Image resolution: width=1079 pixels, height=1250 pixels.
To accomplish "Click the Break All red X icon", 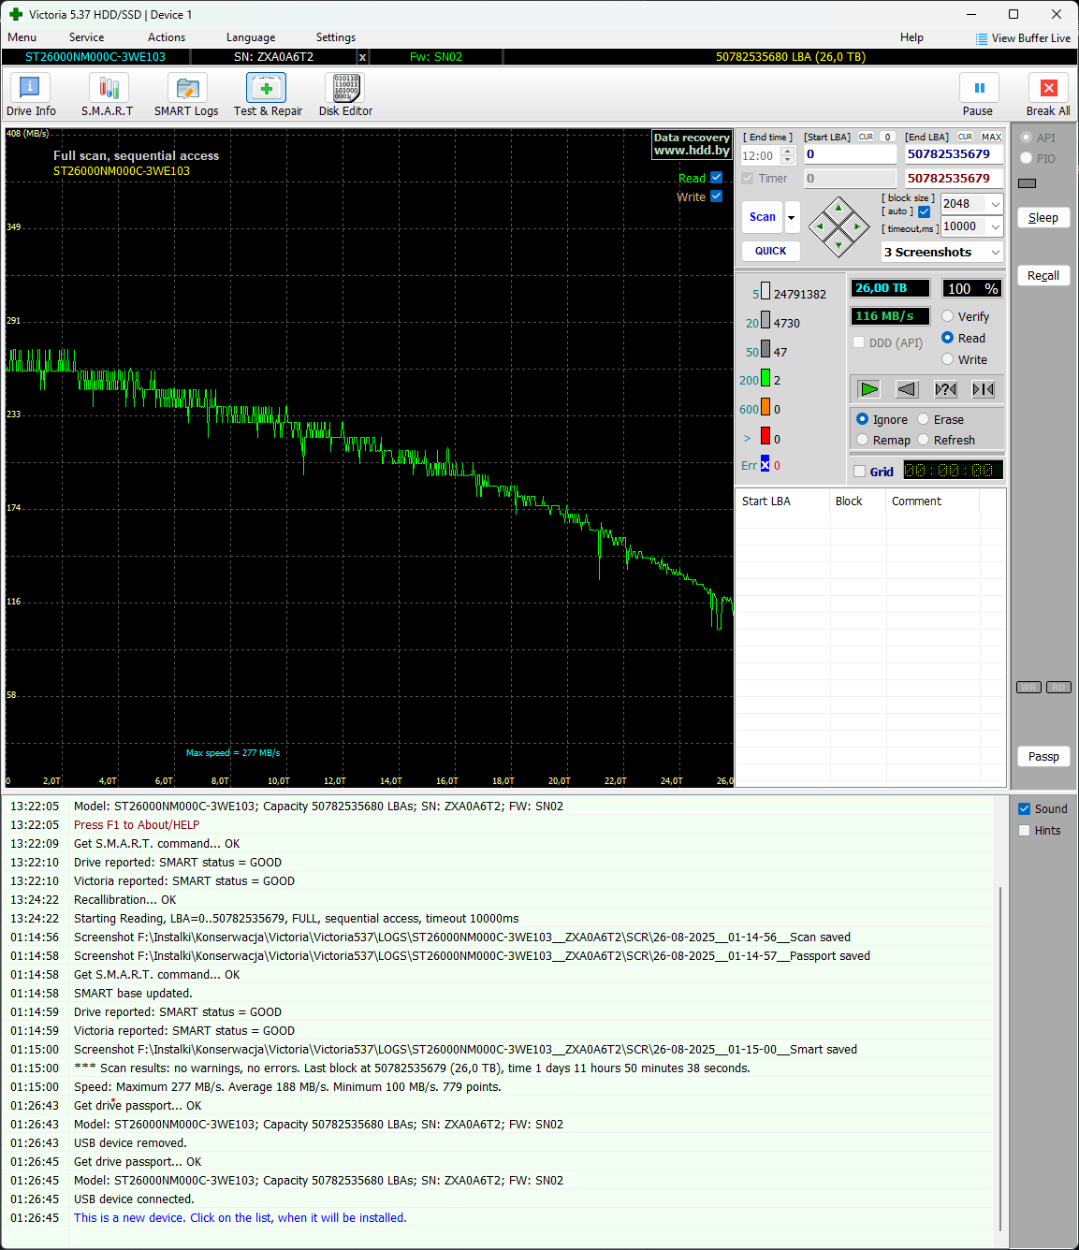I will point(1048,88).
